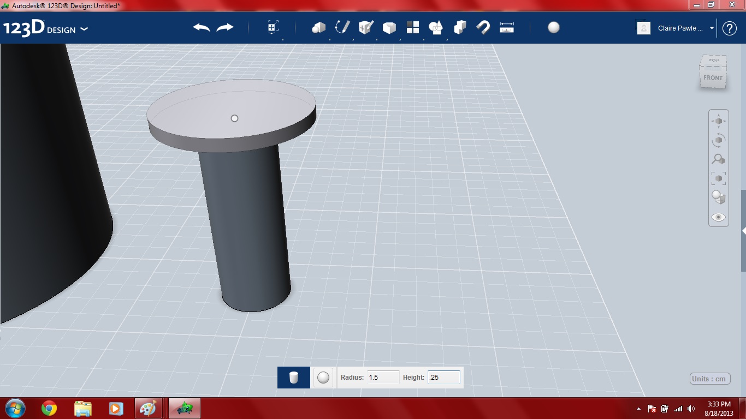Click the Radius input field

(x=383, y=378)
